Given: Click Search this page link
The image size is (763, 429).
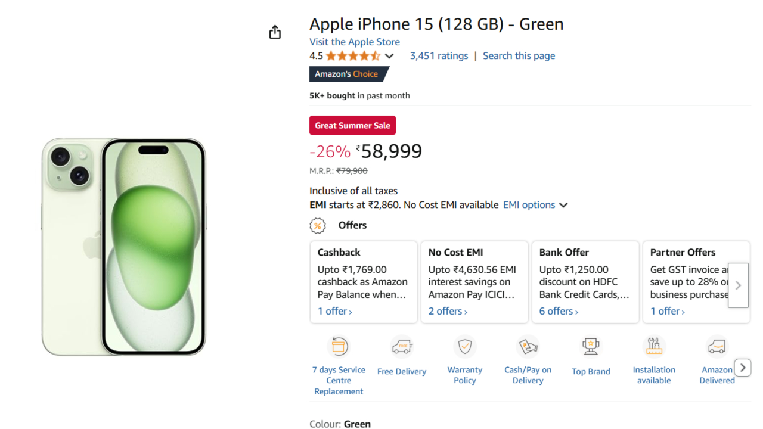Looking at the screenshot, I should (x=519, y=55).
